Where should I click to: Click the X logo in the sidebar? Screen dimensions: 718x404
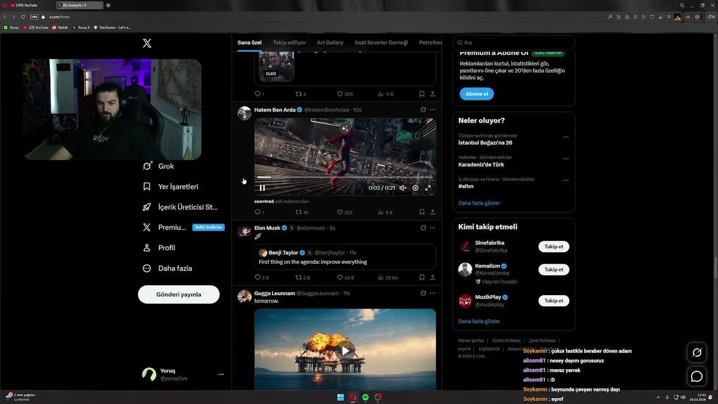click(147, 43)
